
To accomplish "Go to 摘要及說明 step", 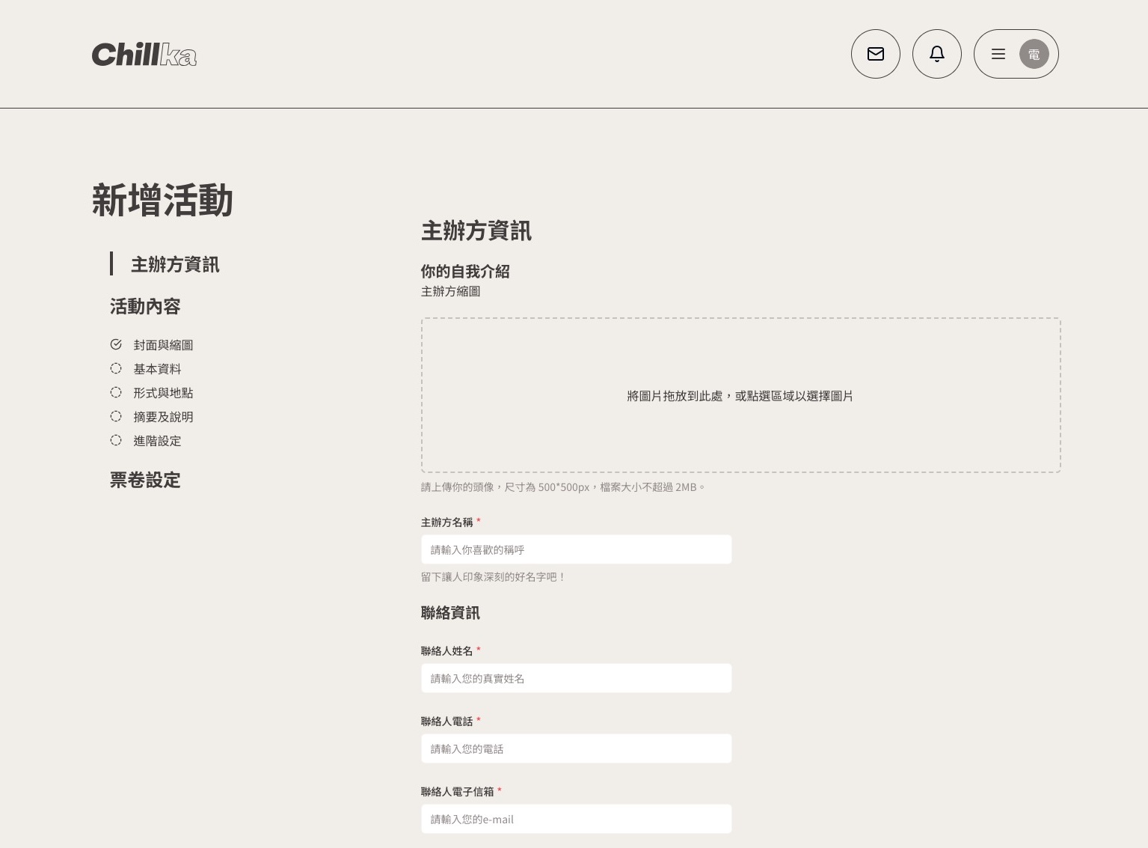I will [163, 417].
